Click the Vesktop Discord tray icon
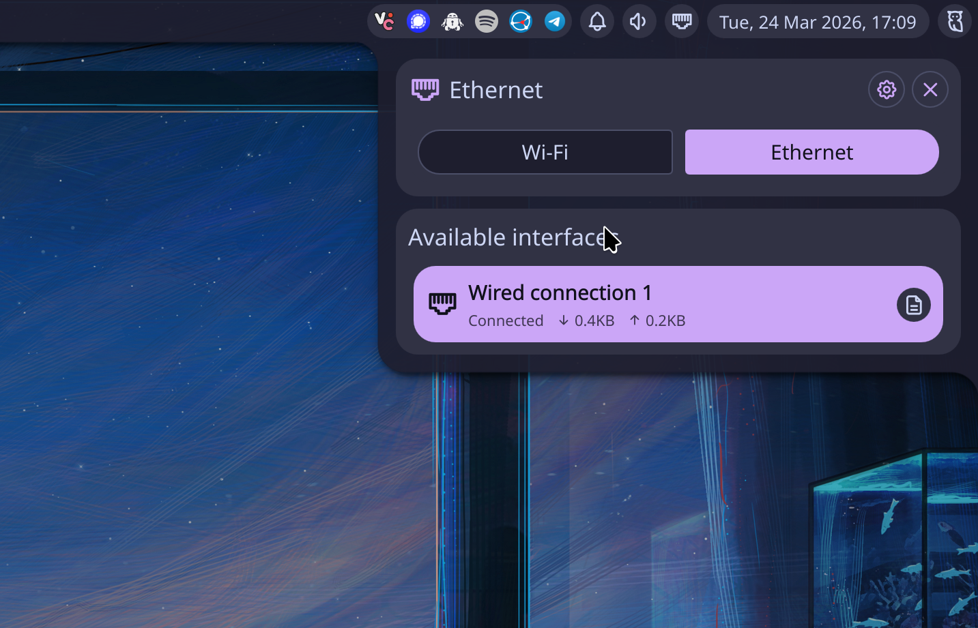Screen dimensions: 978x628 pyautogui.click(x=384, y=21)
